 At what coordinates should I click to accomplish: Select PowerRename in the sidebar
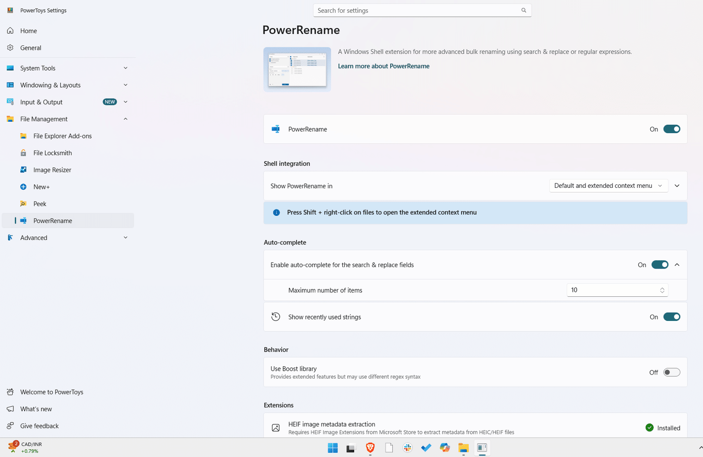pyautogui.click(x=68, y=220)
